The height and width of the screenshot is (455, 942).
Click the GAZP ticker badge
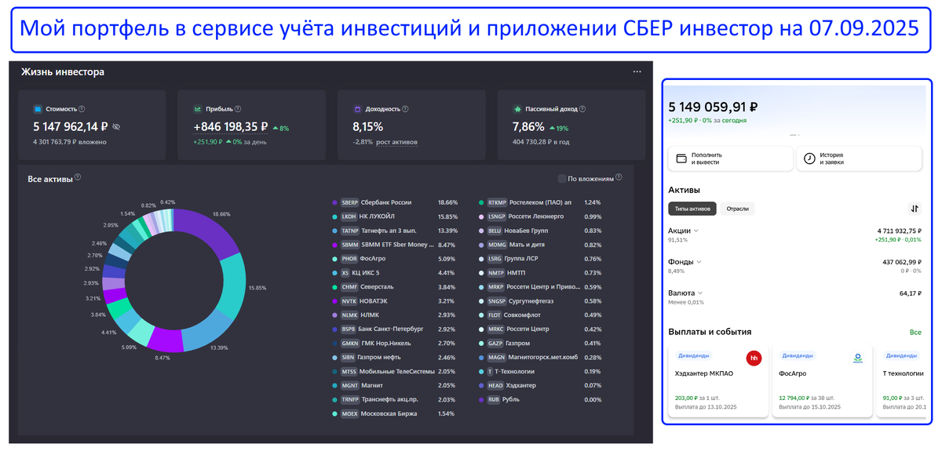point(496,343)
